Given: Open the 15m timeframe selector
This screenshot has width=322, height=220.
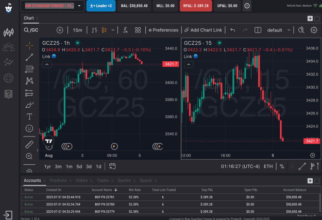Looking at the screenshot, I should 77,30.
